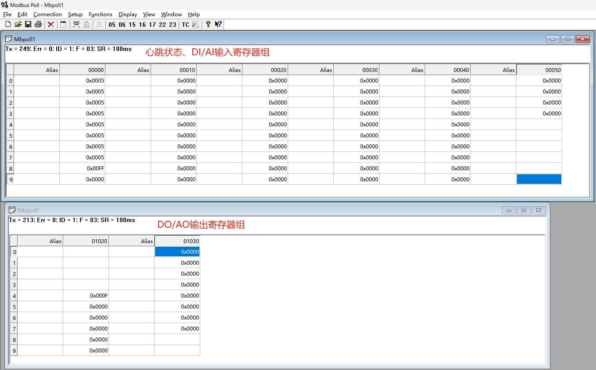
Task: Click the connect icon in toolbar
Action: click(76, 25)
